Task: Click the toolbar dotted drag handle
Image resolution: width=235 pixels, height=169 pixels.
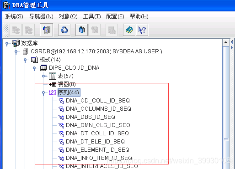Action: (x=5, y=30)
